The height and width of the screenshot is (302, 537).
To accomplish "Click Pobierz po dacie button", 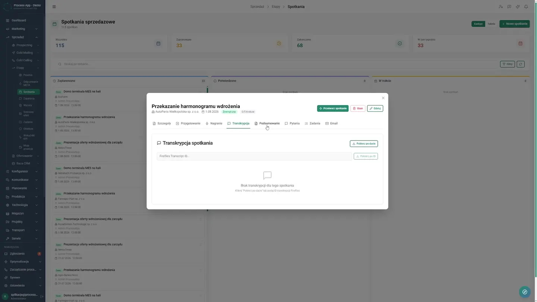I will click(364, 144).
